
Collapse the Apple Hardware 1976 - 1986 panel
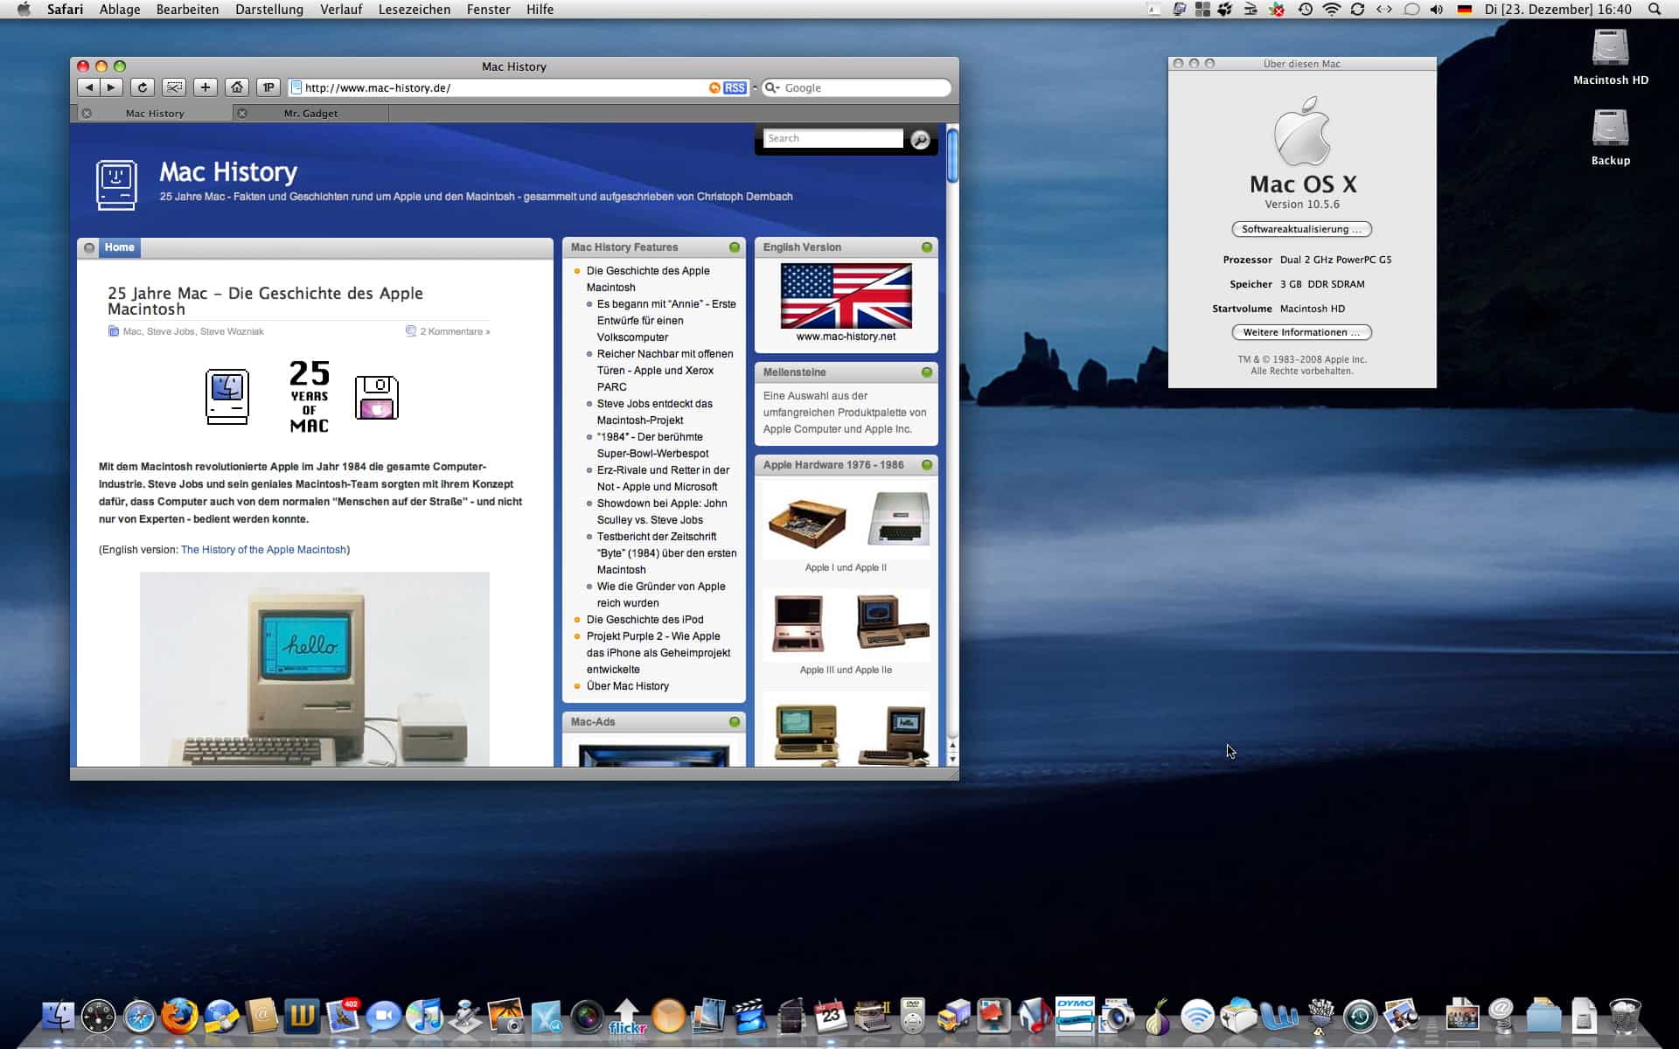coord(927,465)
